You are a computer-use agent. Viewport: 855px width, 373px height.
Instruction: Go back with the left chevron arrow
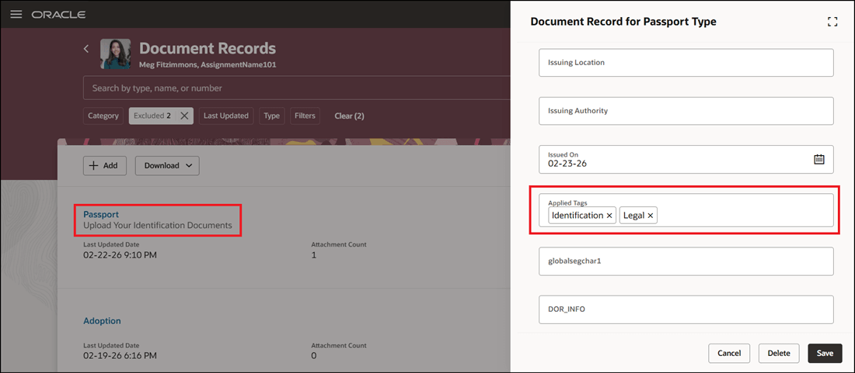coord(86,49)
